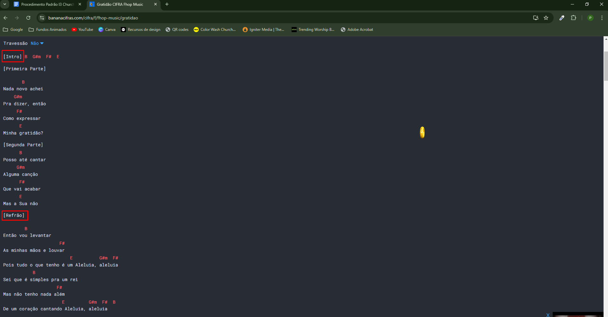Expand the Travessão Não dropdown
The width and height of the screenshot is (608, 317).
click(37, 43)
